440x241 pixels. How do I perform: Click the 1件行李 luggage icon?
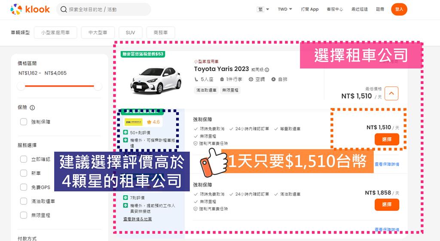click(x=222, y=80)
